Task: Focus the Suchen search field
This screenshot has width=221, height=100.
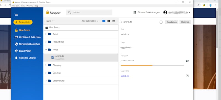Action: (89, 12)
